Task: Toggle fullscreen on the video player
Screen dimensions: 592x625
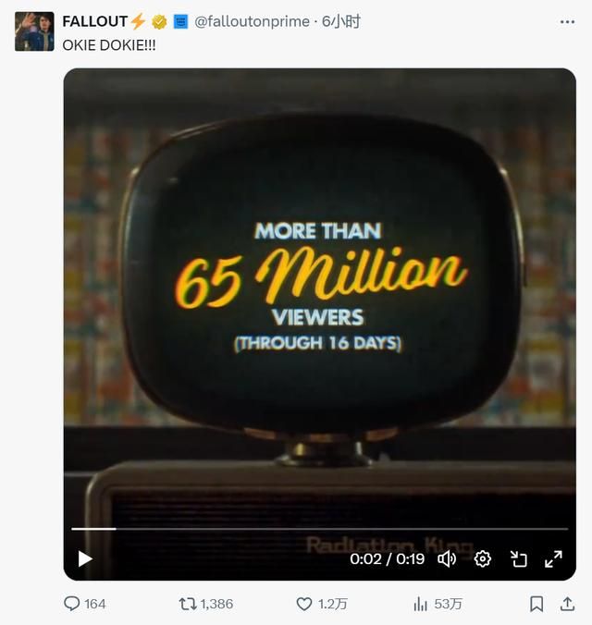Action: click(x=553, y=558)
